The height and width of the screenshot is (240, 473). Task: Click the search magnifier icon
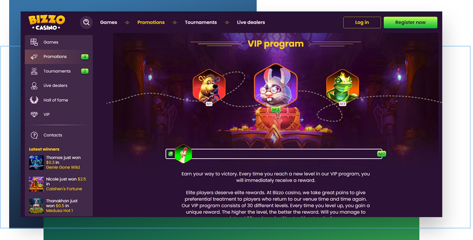86,22
